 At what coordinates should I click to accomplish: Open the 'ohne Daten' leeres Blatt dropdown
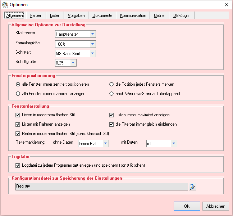[105, 143]
